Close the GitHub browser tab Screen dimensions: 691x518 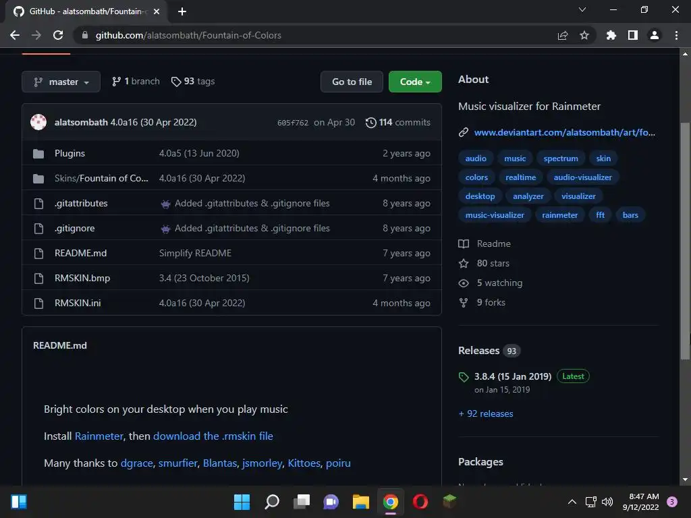[x=157, y=11]
